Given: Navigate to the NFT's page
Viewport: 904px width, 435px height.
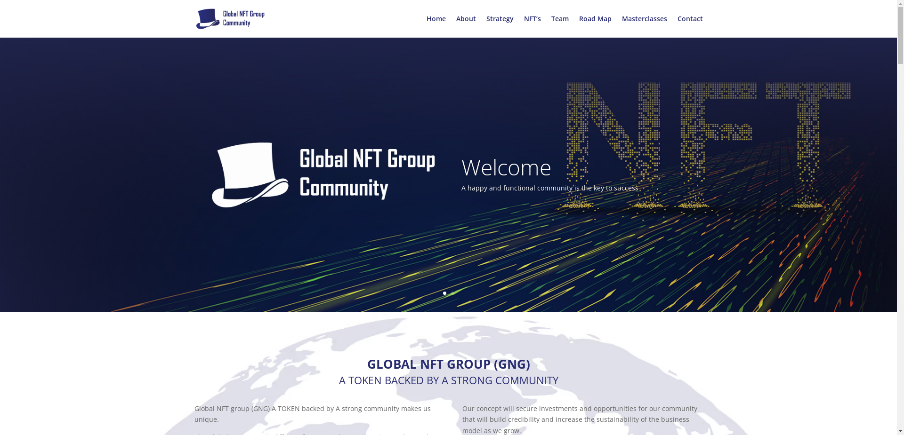Looking at the screenshot, I should click(532, 19).
